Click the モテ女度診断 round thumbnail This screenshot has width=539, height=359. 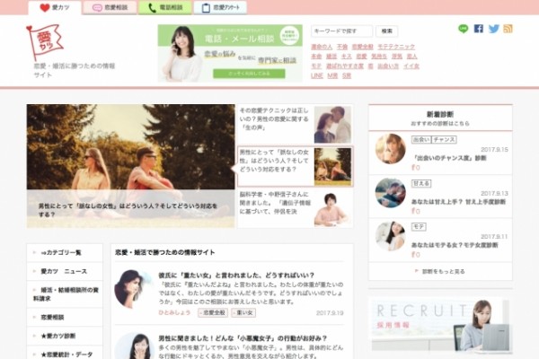pyautogui.click(x=390, y=236)
